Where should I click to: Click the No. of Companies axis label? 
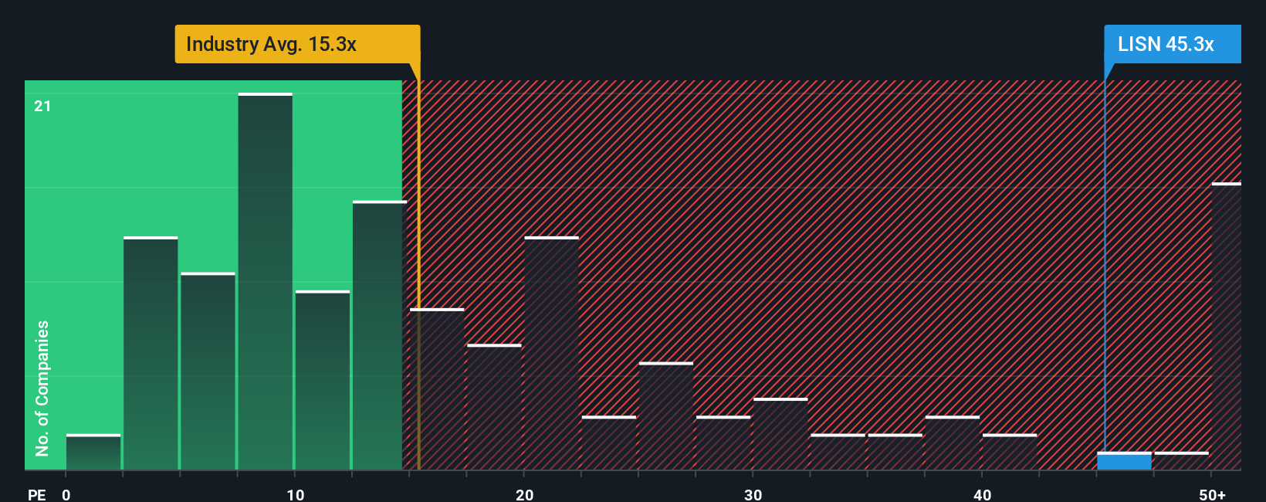coord(42,388)
